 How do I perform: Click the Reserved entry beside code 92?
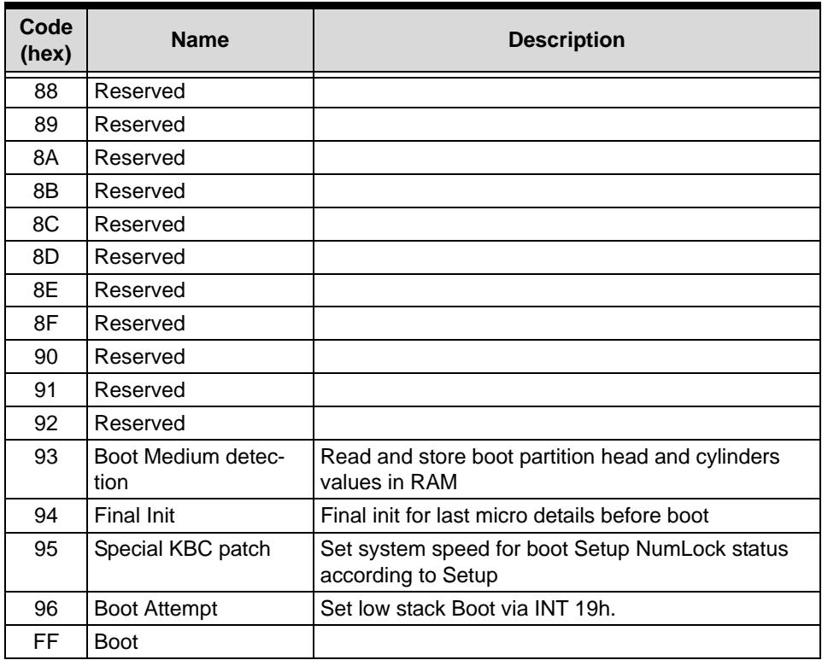point(139,423)
